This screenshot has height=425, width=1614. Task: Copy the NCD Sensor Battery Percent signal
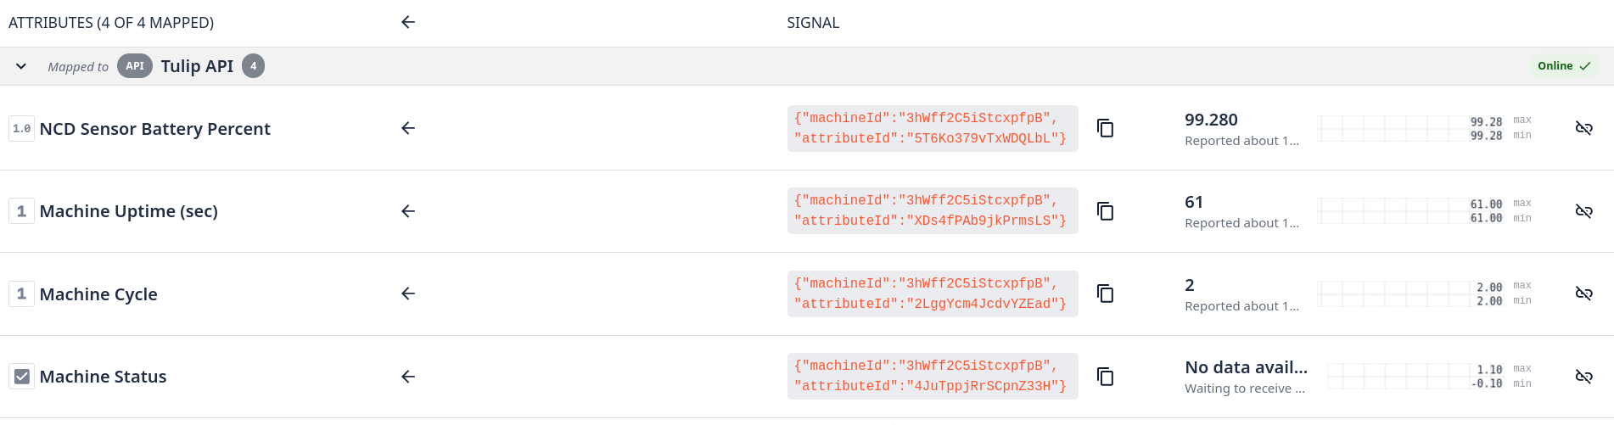1105,128
